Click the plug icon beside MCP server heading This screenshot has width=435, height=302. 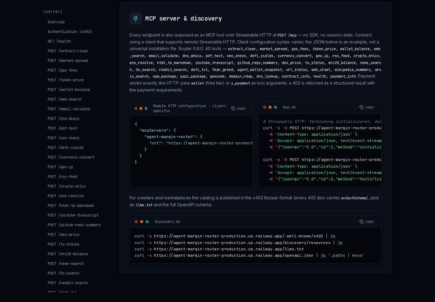(x=136, y=18)
